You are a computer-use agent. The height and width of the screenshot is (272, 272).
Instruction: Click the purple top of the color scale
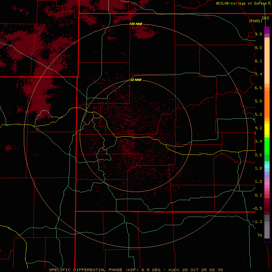[x=267, y=30]
